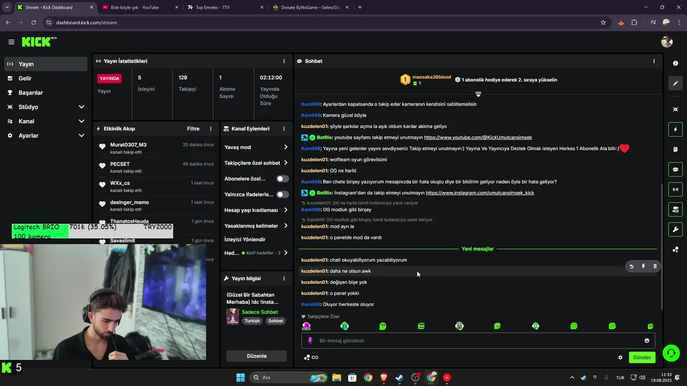This screenshot has width=687, height=386.
Task: Bookmark this page with star icon
Action: tap(603, 23)
